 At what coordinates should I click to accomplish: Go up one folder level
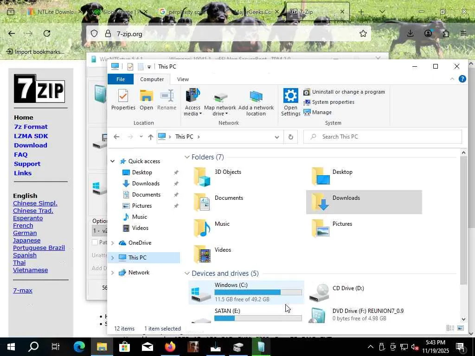coord(151,137)
